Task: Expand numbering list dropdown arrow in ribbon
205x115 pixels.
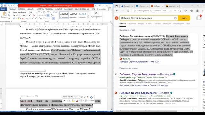Action: tap(46, 12)
